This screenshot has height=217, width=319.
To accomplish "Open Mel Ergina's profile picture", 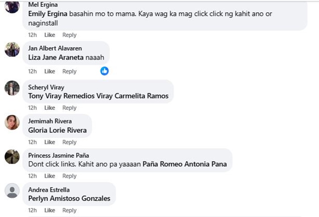I will [x=12, y=6].
